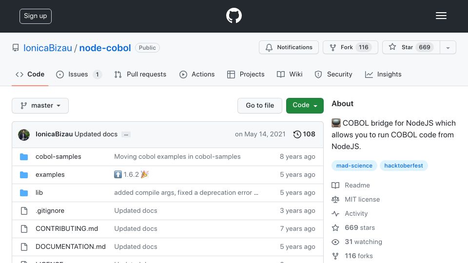Click the 8 years ago timestamp

pos(297,156)
